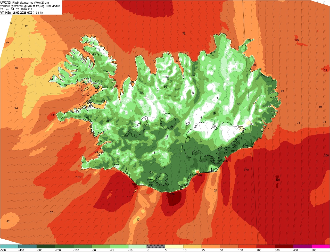The height and width of the screenshot is (252, 330).
Task: Click the map value '17'
Action: [x=138, y=220]
